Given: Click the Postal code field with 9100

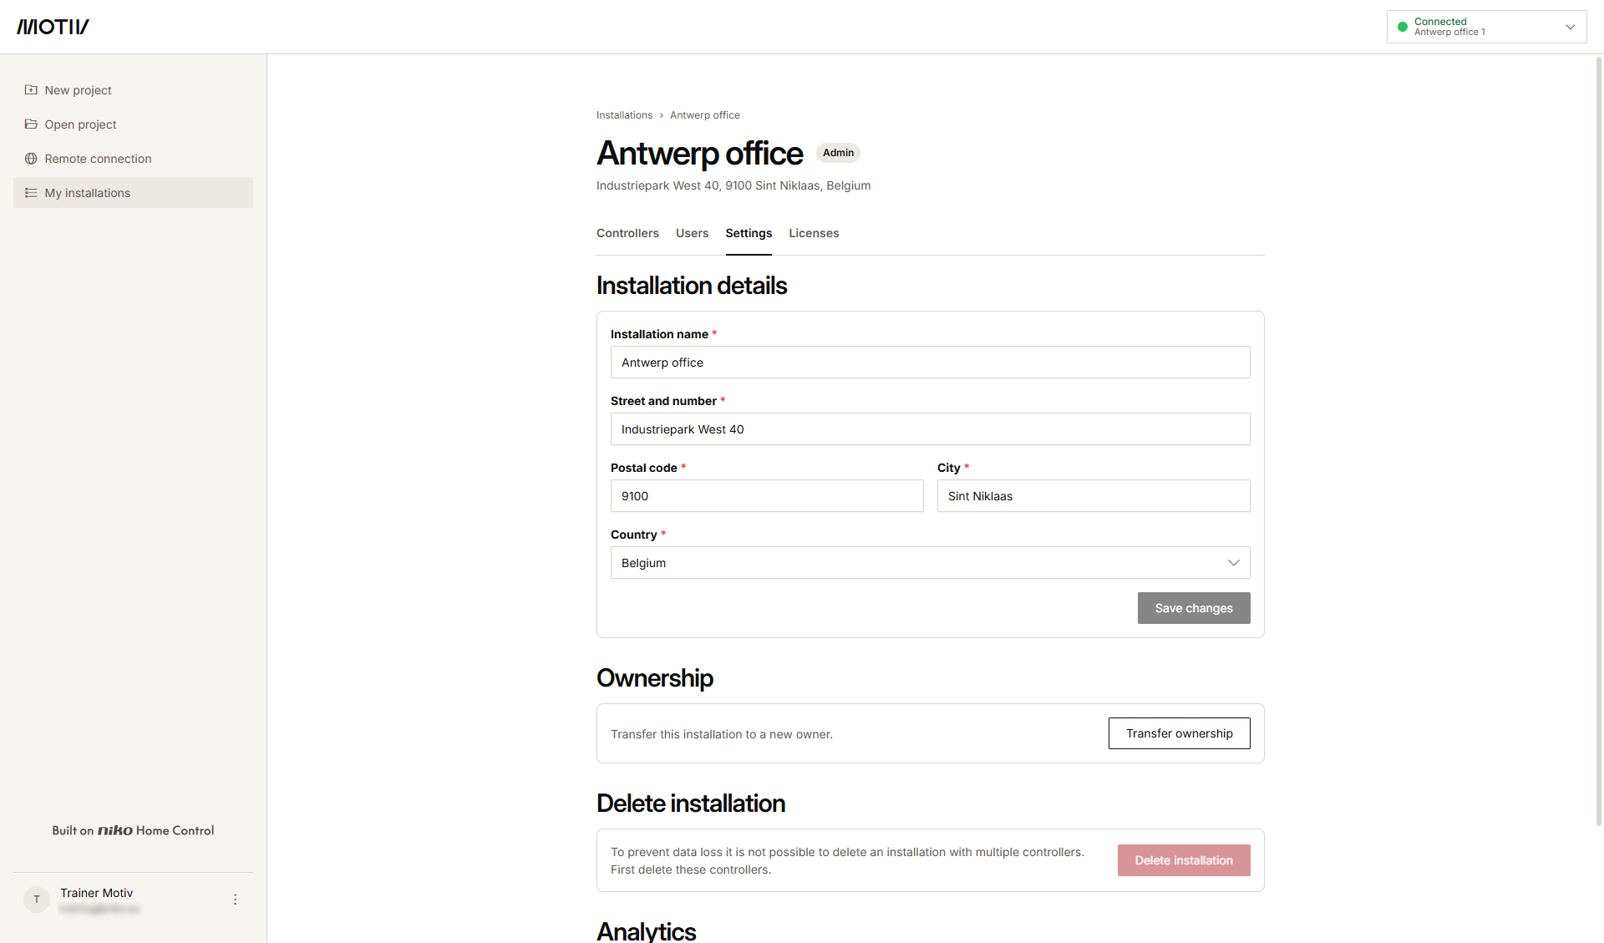Looking at the screenshot, I should click(767, 496).
